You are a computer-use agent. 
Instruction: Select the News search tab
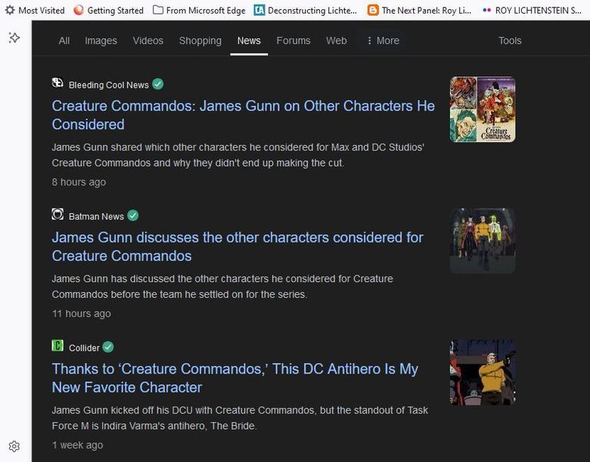tap(249, 41)
